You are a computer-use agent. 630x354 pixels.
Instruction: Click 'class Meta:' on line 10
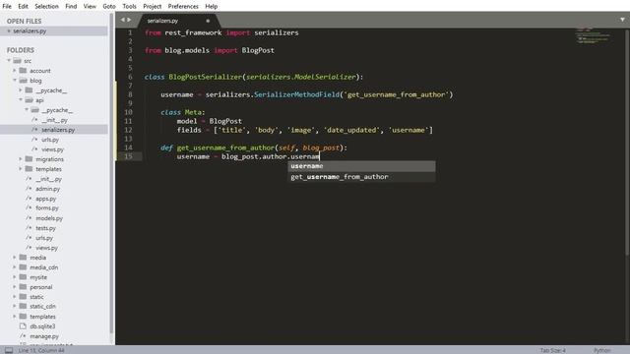183,112
